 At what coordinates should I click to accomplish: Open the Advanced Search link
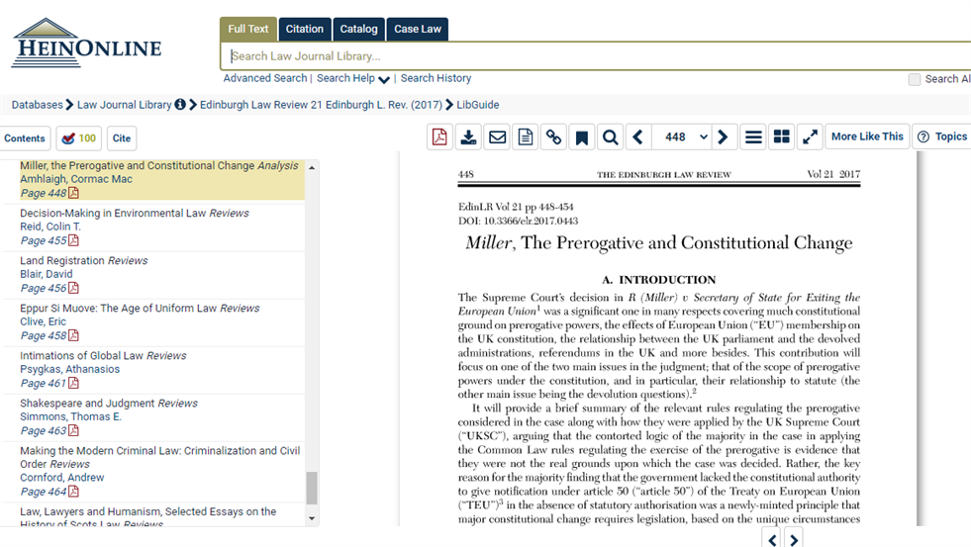click(265, 78)
